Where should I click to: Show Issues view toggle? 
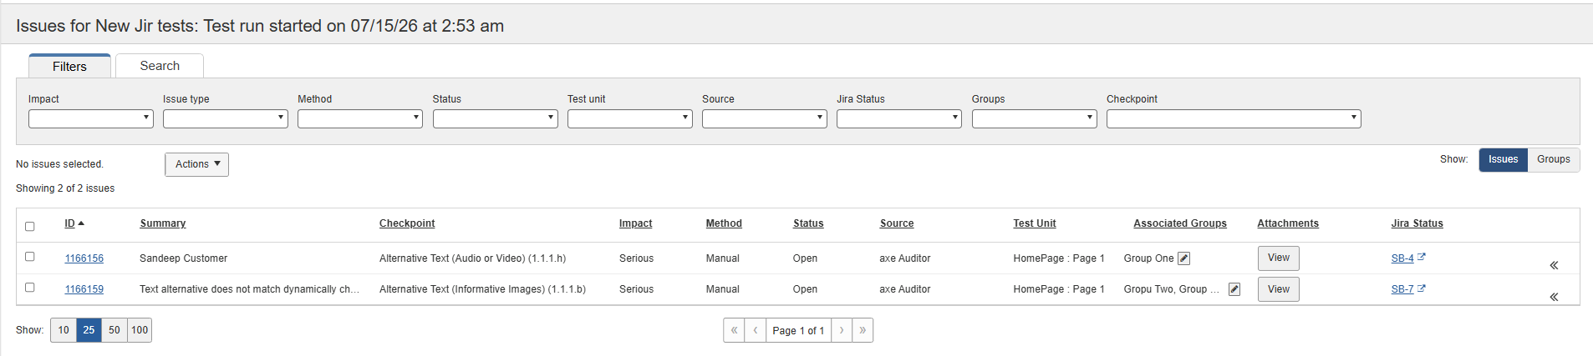click(x=1504, y=159)
